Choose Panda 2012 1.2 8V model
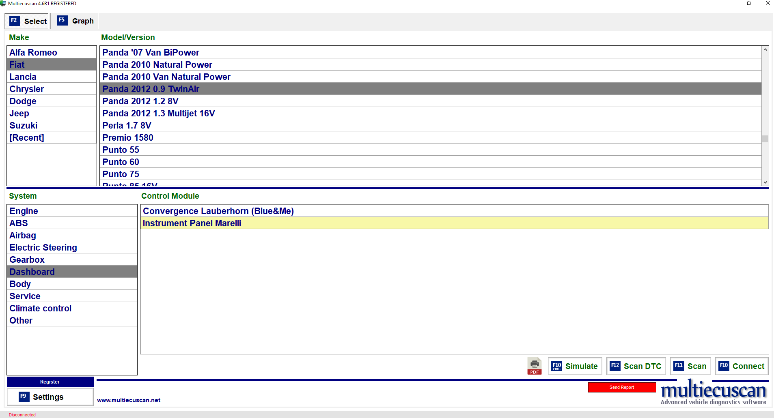Screen dimensions: 774x418 pyautogui.click(x=431, y=101)
